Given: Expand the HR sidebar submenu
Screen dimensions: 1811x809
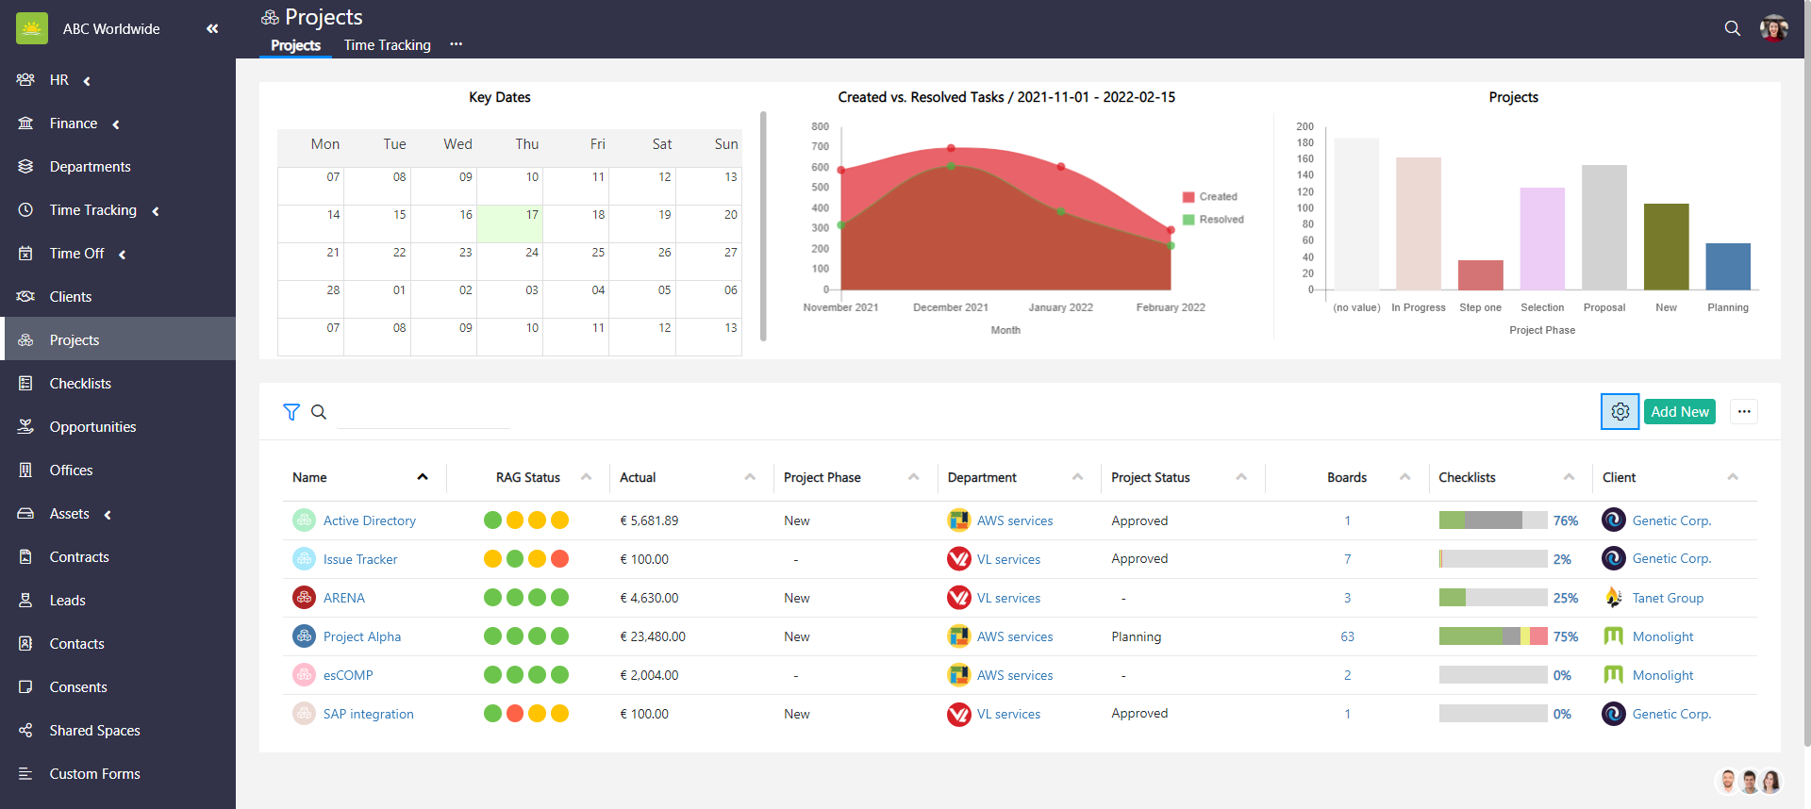Looking at the screenshot, I should click(x=87, y=81).
